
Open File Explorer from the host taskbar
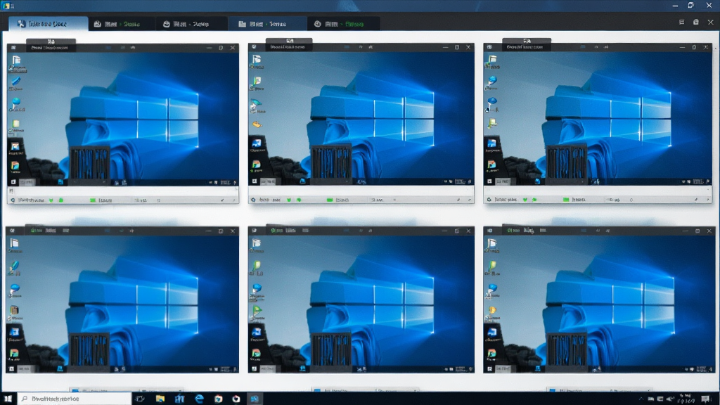pos(160,399)
